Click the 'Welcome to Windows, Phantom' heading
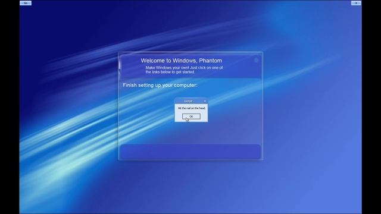 (181, 61)
